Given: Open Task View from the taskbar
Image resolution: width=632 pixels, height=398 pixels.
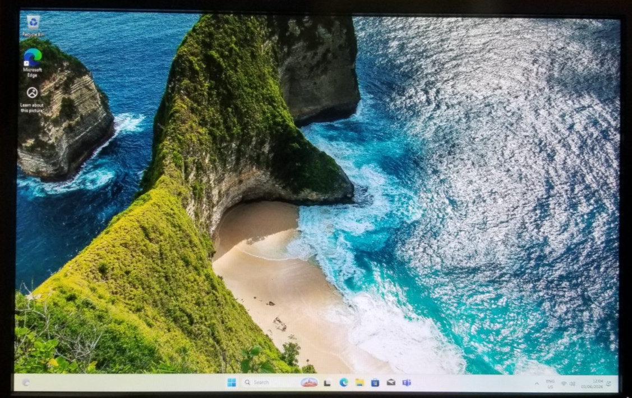Looking at the screenshot, I should [x=327, y=383].
